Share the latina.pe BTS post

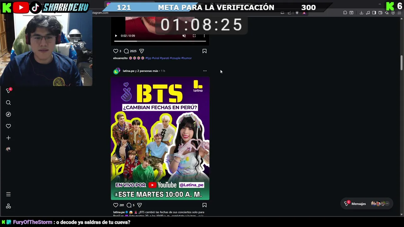140,205
